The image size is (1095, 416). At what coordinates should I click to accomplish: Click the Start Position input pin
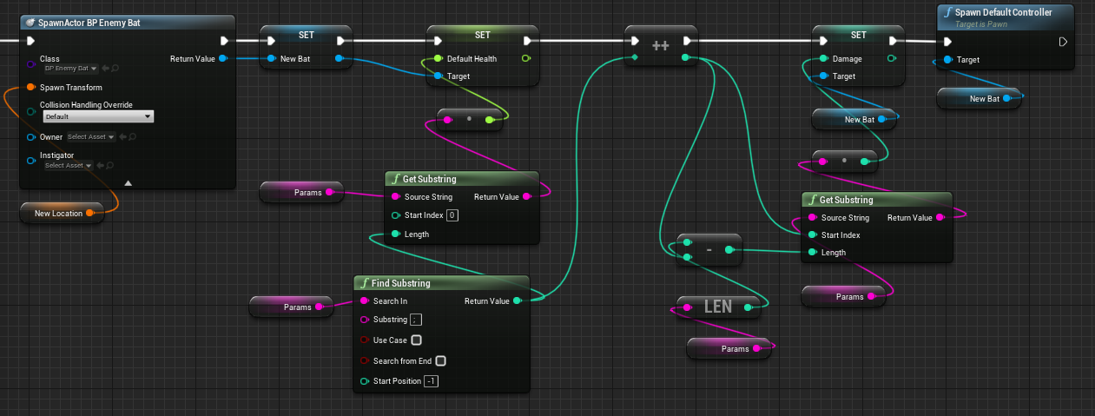[x=365, y=381]
